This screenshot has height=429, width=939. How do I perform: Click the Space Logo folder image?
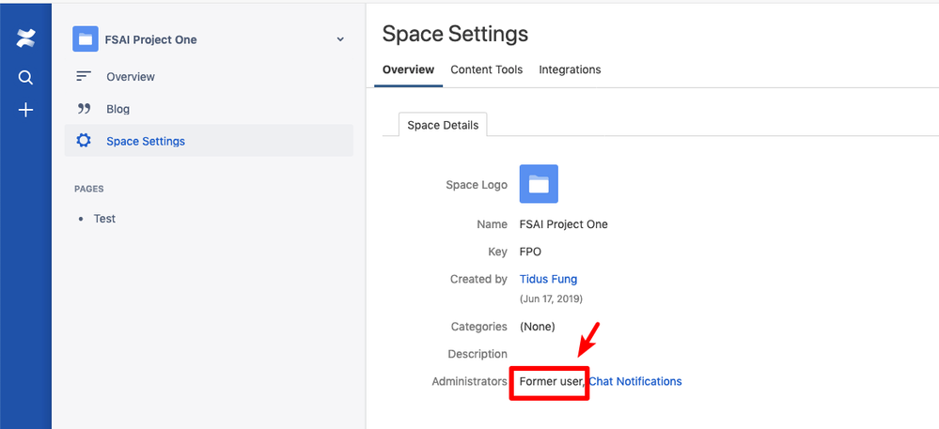tap(539, 184)
